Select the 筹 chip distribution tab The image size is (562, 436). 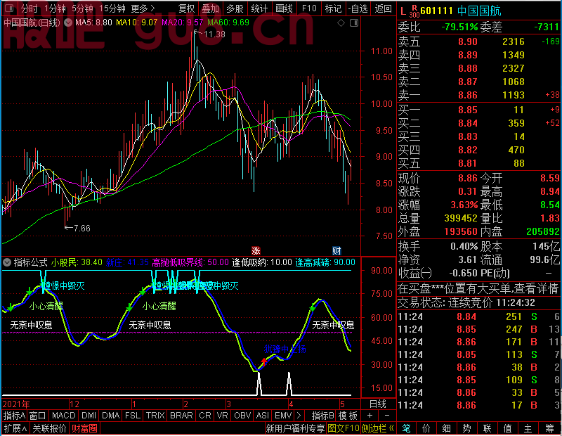pos(550,428)
